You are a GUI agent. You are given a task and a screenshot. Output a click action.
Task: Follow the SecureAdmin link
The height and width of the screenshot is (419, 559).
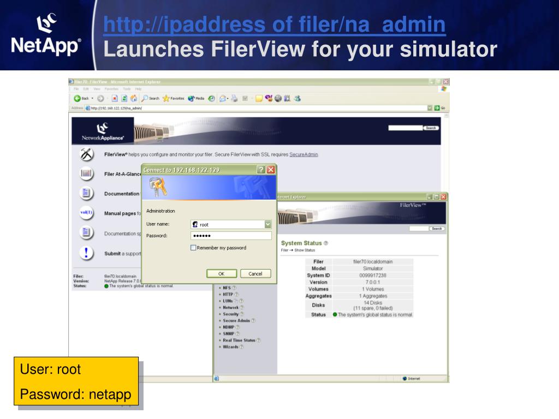click(x=304, y=154)
